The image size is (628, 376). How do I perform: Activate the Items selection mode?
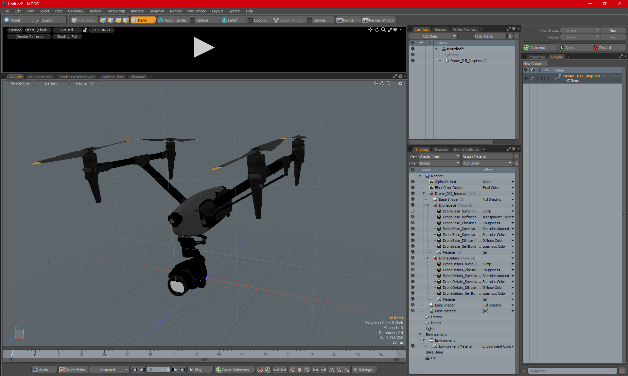point(143,20)
